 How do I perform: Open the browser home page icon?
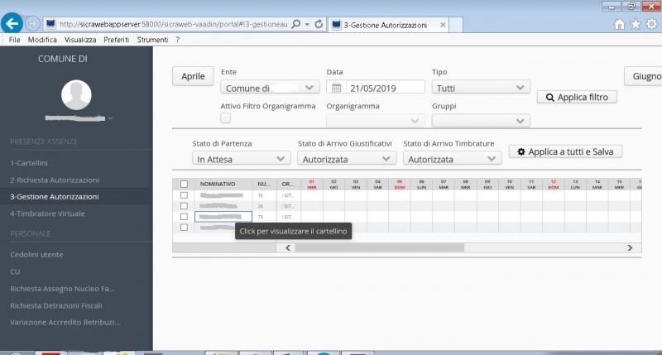(620, 24)
